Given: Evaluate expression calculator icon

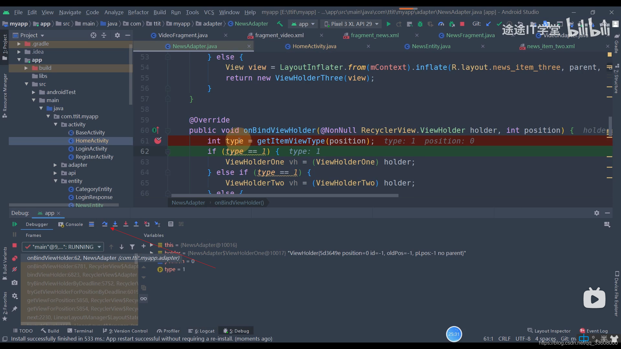Looking at the screenshot, I should coord(171,224).
